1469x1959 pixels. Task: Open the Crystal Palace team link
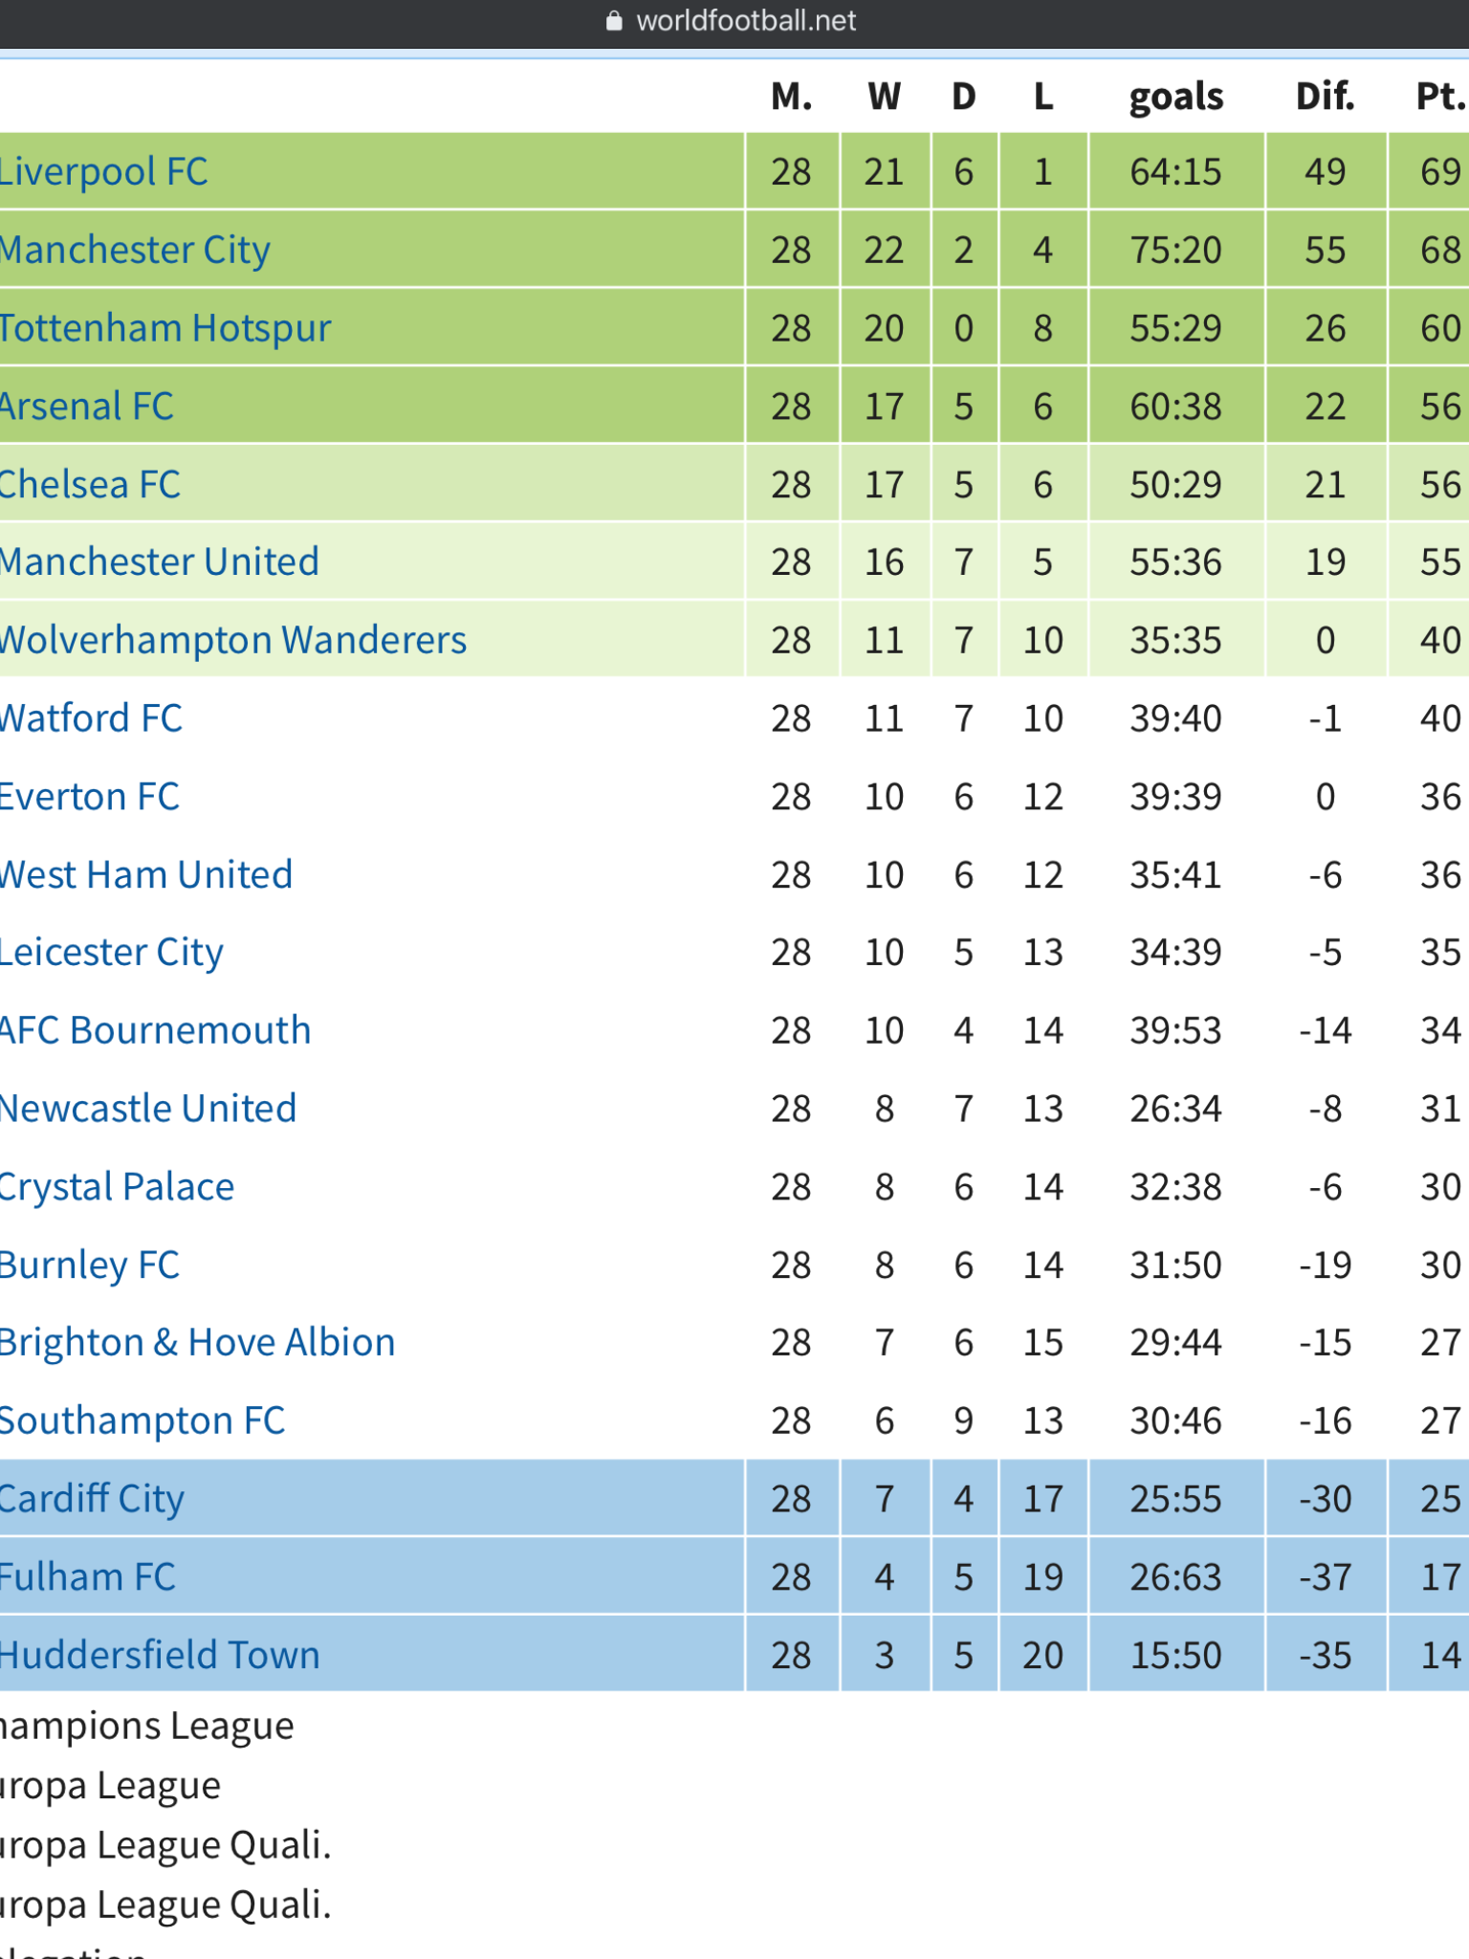point(117,1188)
